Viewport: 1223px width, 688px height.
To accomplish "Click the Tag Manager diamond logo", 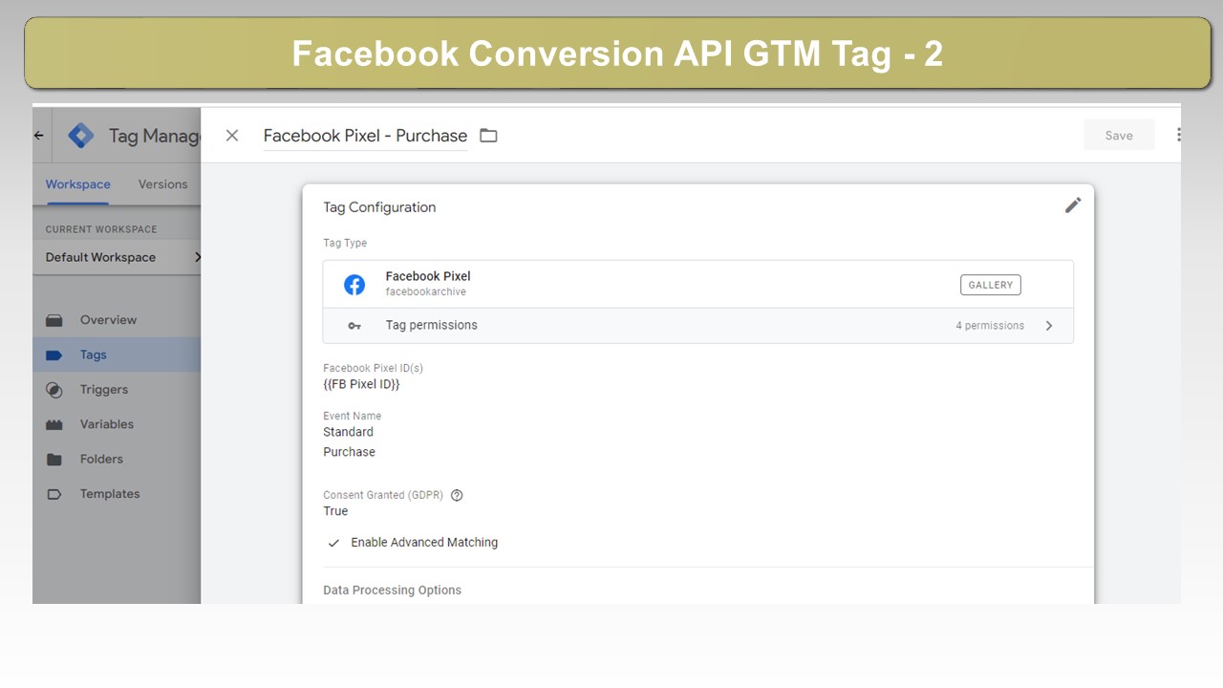I will pos(81,136).
